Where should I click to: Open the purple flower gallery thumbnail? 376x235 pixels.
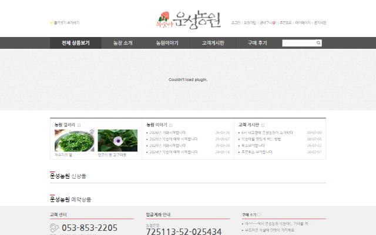[117, 140]
